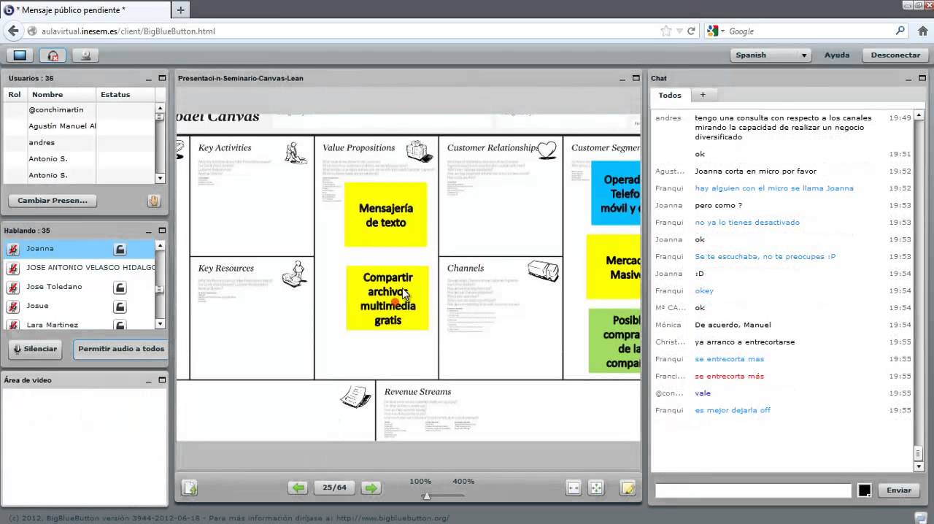Viewport: 934px width, 524px height.
Task: Click the browser address bar URL
Action: pos(128,31)
